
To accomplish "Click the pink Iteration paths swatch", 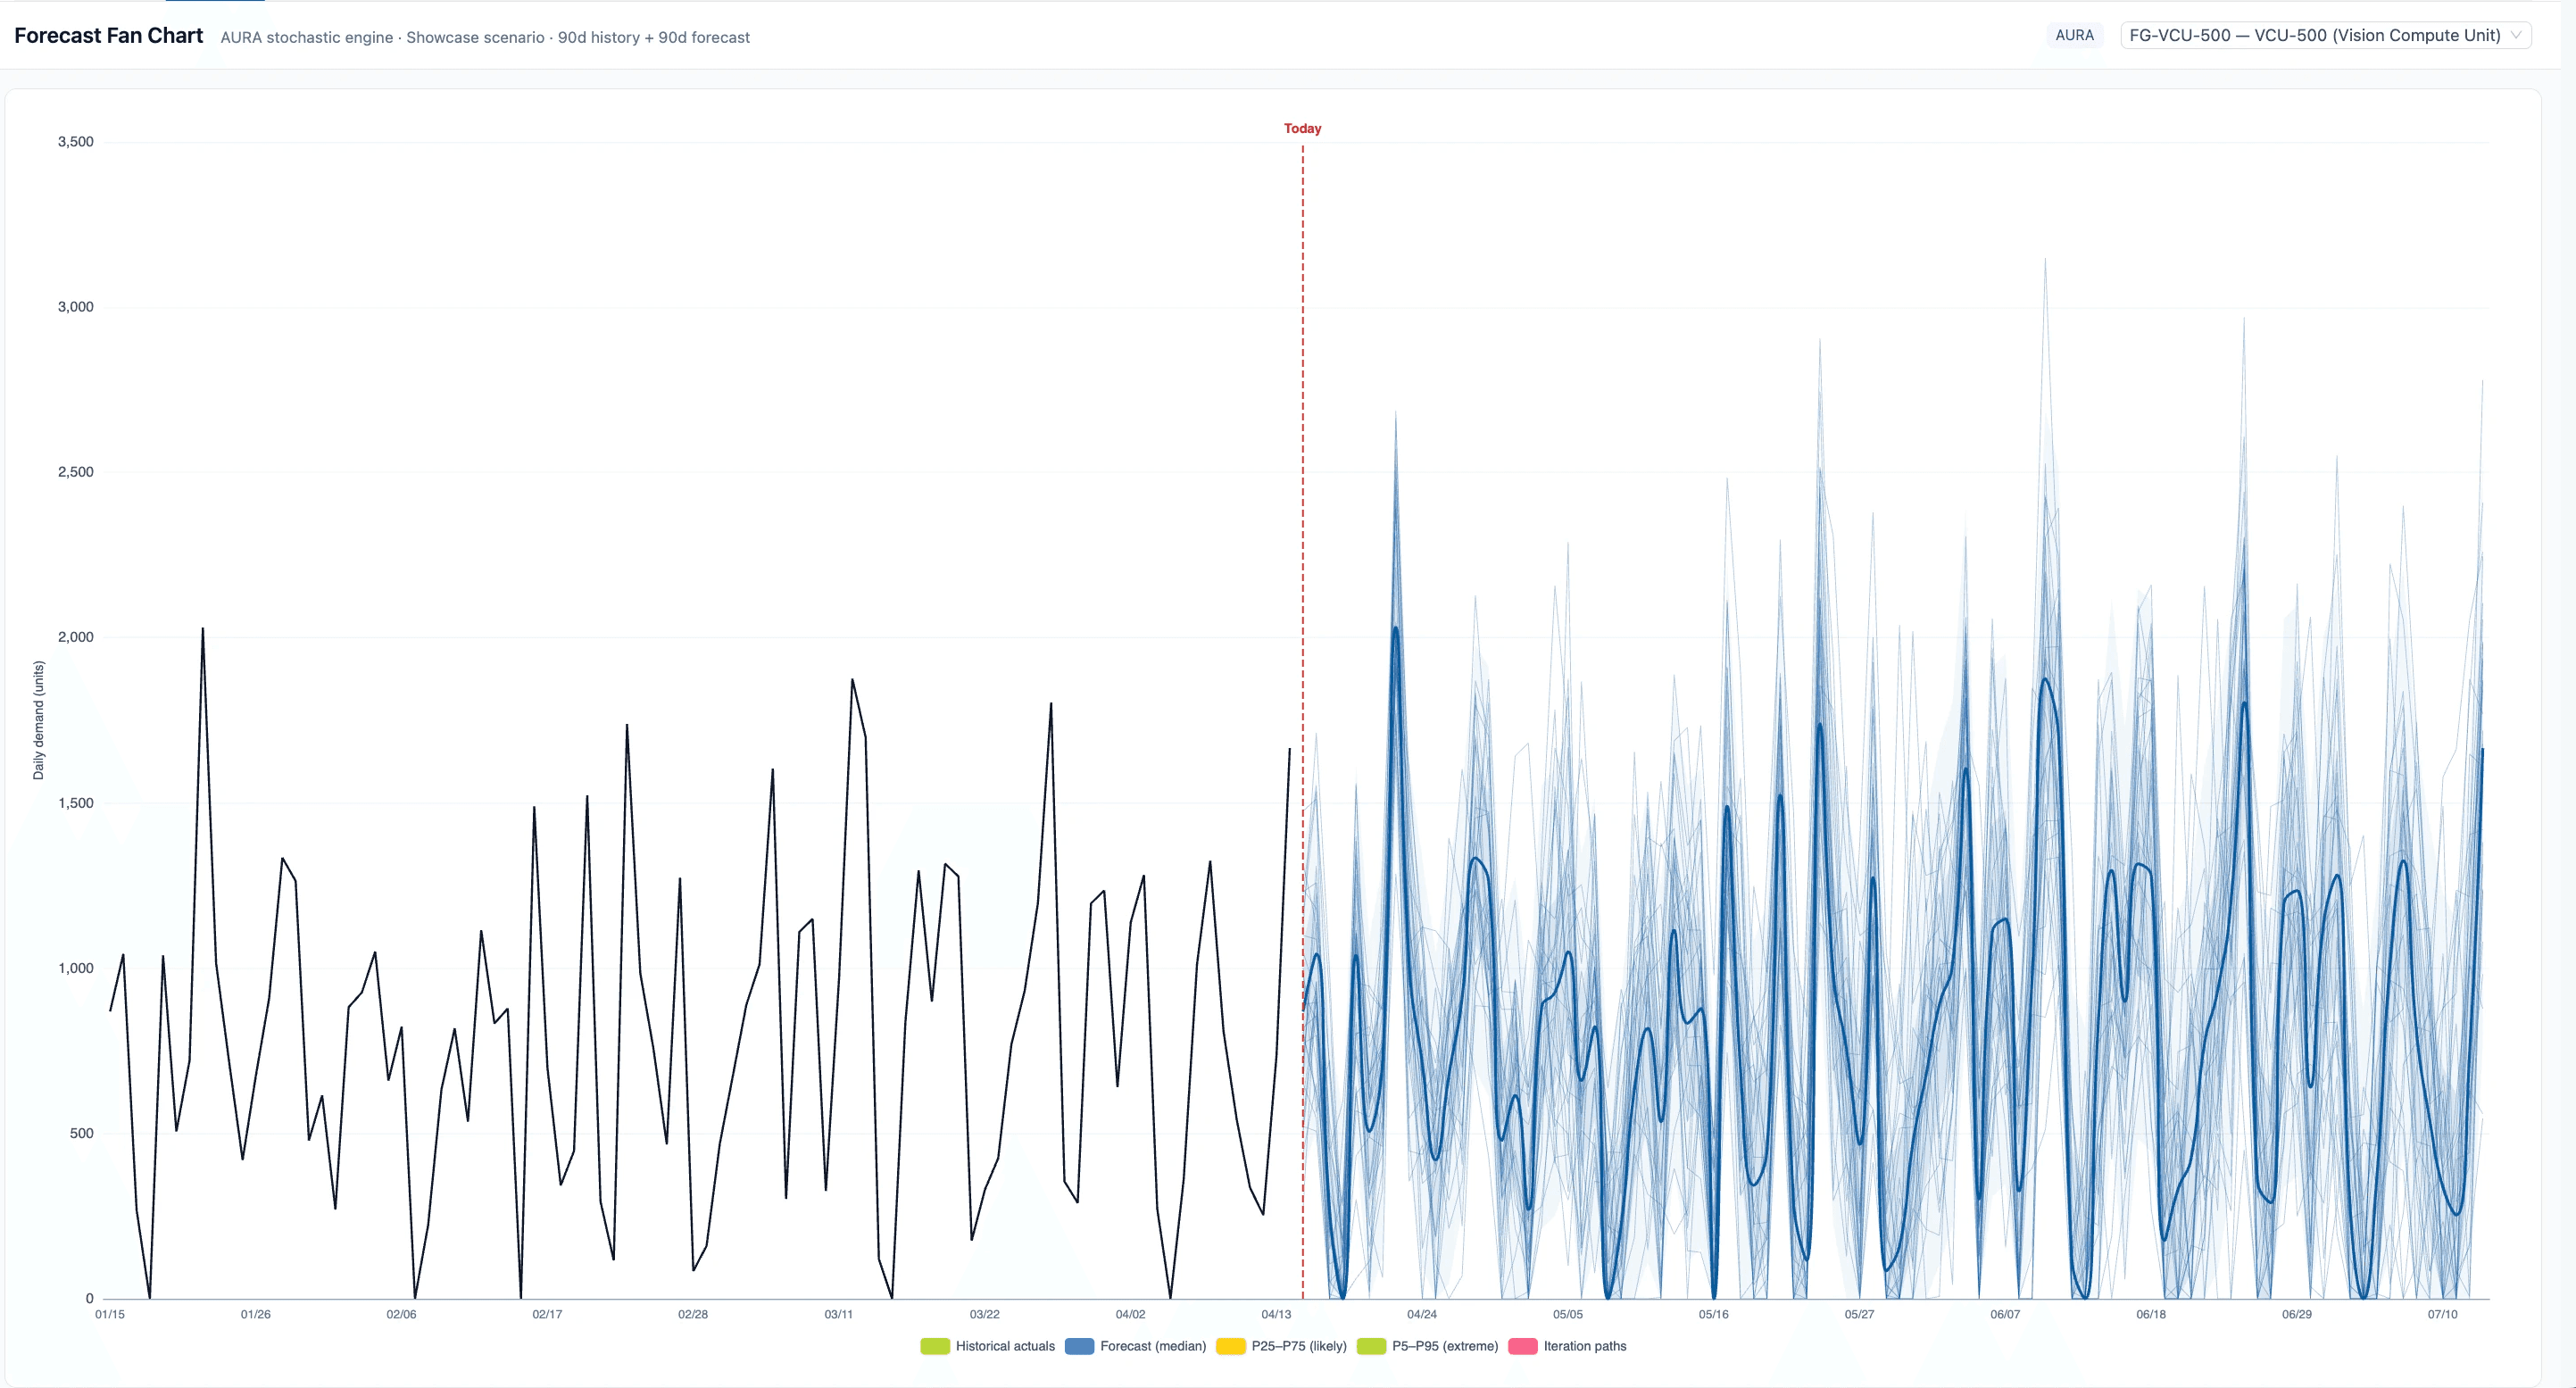I will click(1522, 1346).
